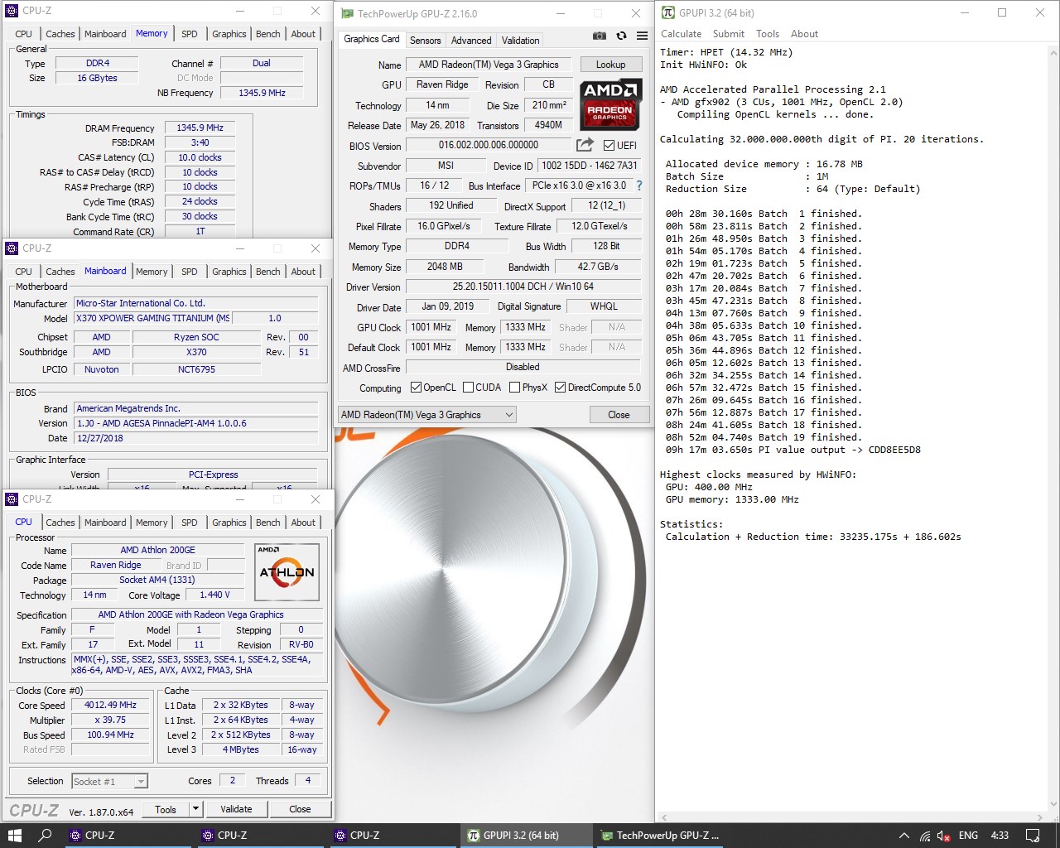Viewport: 1060px width, 848px height.
Task: Click the PI value output line CDD8EE5D8
Action: pyautogui.click(x=793, y=450)
